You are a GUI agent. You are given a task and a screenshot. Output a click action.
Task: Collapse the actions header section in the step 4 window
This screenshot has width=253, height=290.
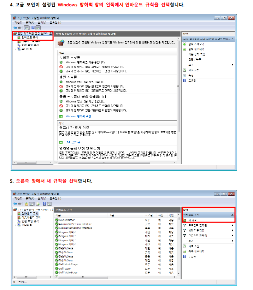click(x=232, y=39)
